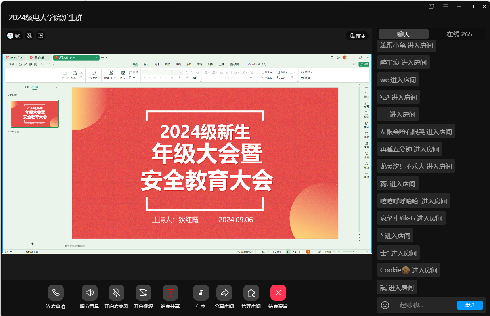Click the 连麦申请 phone icon
The height and width of the screenshot is (316, 490).
point(56,293)
